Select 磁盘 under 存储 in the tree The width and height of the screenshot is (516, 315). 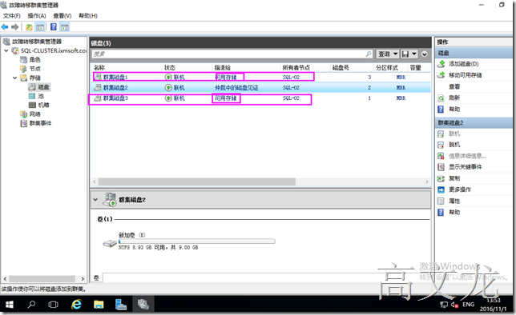point(43,86)
